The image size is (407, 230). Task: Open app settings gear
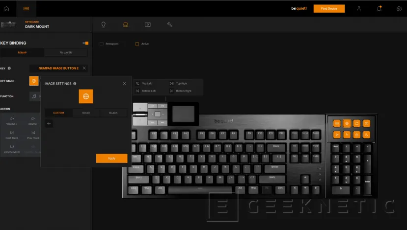(399, 8)
